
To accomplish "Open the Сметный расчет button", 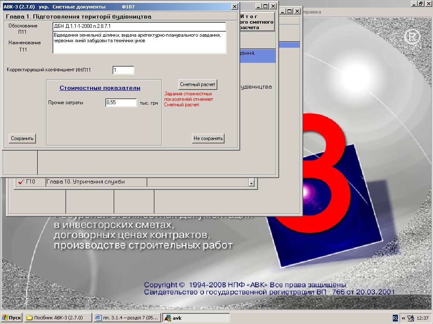I will pyautogui.click(x=198, y=84).
